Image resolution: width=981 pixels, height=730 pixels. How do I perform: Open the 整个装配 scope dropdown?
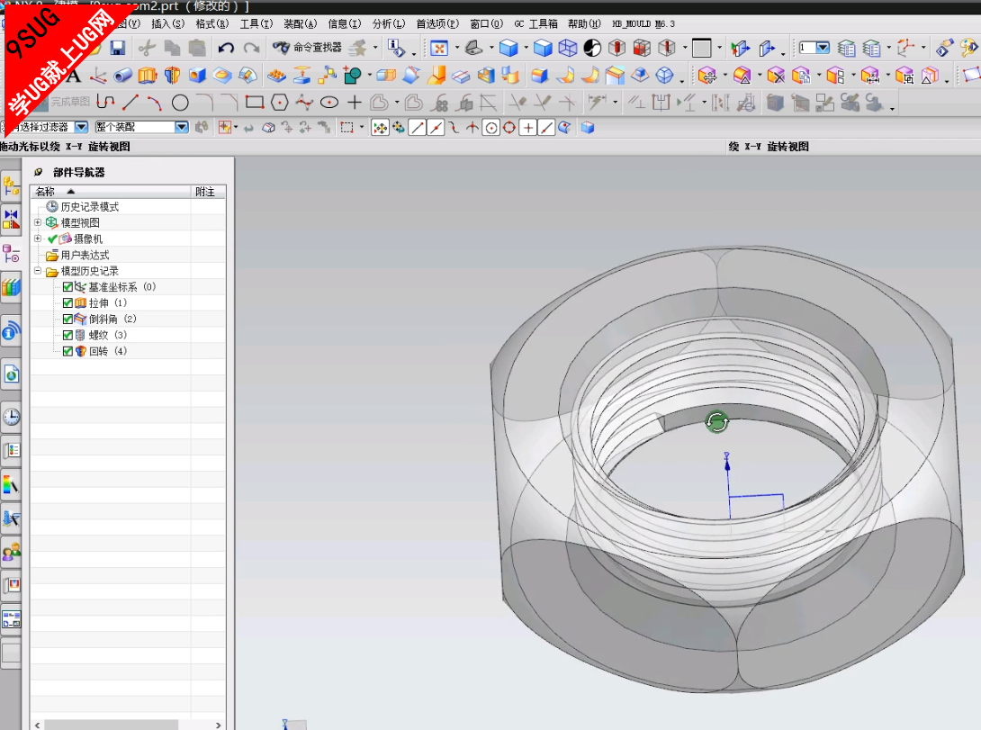click(x=182, y=127)
